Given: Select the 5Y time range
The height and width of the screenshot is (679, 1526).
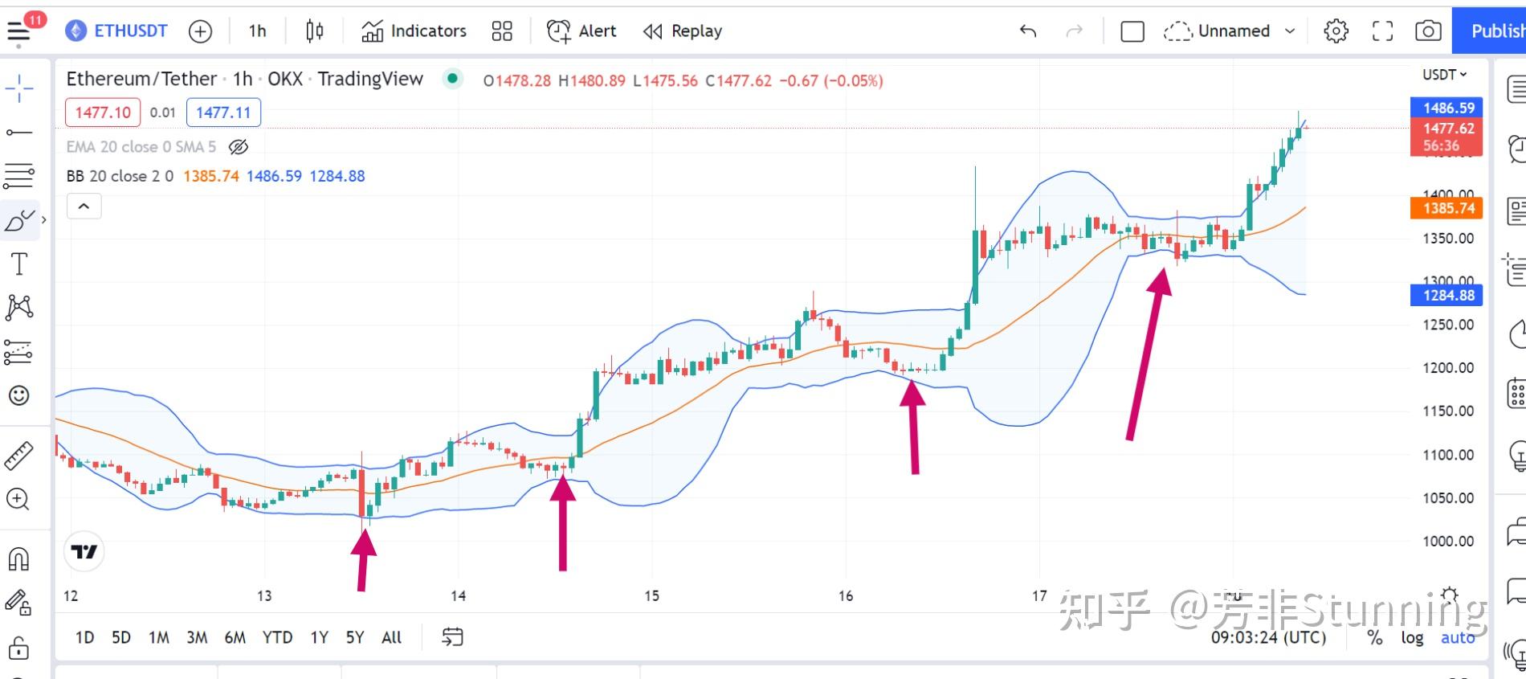Looking at the screenshot, I should [x=355, y=637].
